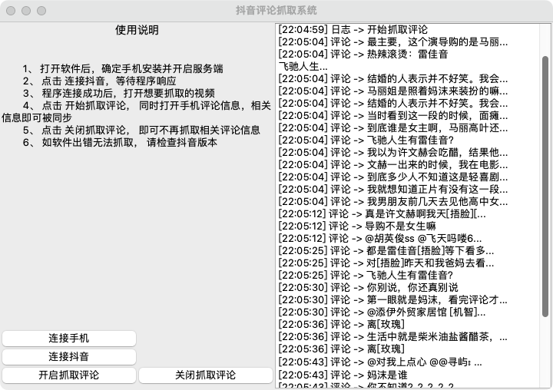Select log row 你别说，你还真别说
The image size is (553, 390).
[x=369, y=287]
